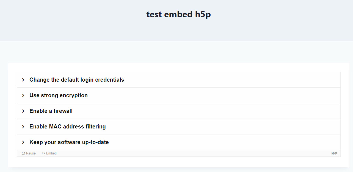Viewport: 353px width, 172px height.
Task: Select the 'Use strong encryption' accordion title
Action: tap(59, 95)
